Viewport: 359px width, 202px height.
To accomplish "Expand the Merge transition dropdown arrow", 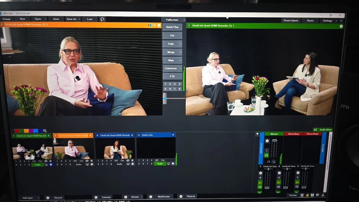I will (180, 52).
